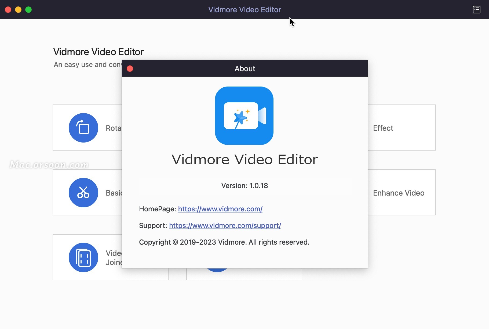Open Basic Clip using the scissors icon

(83, 192)
